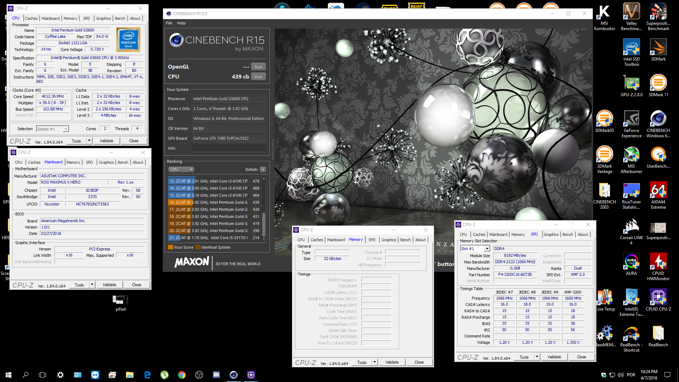Select Bench tab in CPU-Z Mainboard window
This screenshot has width=679, height=382.
[x=123, y=162]
